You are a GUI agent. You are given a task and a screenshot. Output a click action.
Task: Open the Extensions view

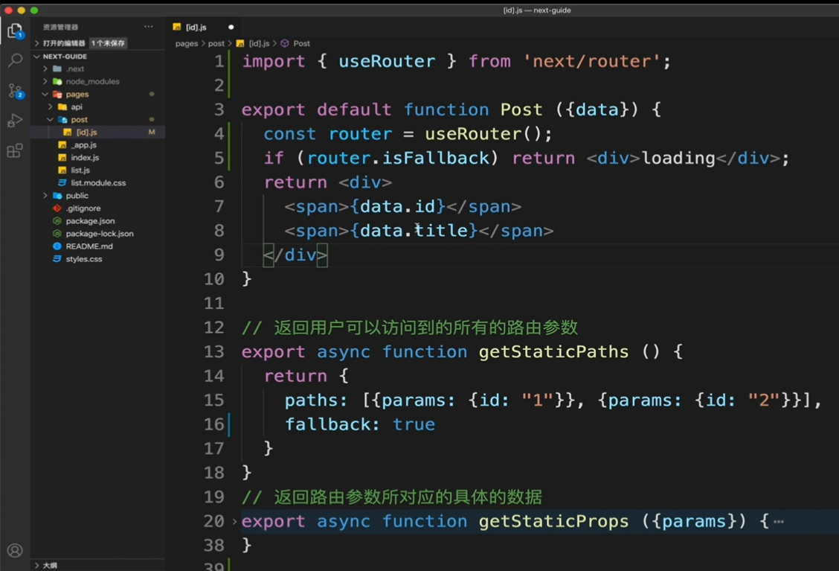pyautogui.click(x=15, y=150)
